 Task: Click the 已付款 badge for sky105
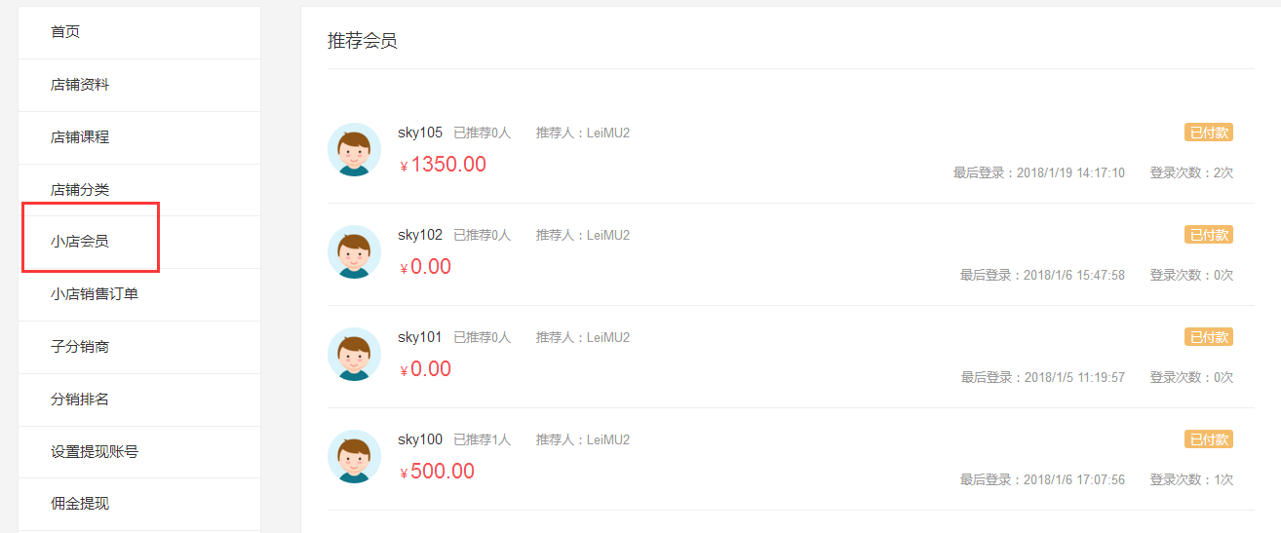coord(1209,133)
